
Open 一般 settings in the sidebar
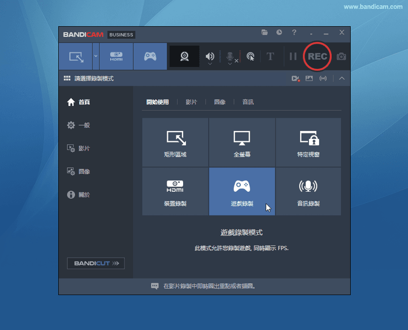[x=78, y=125]
